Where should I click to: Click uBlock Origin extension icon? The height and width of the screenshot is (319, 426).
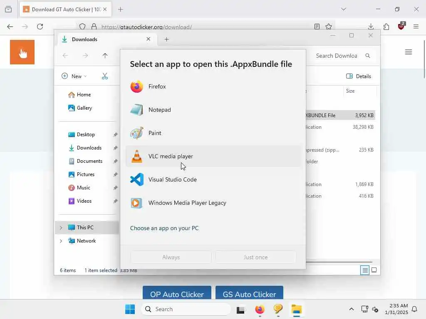click(x=401, y=26)
